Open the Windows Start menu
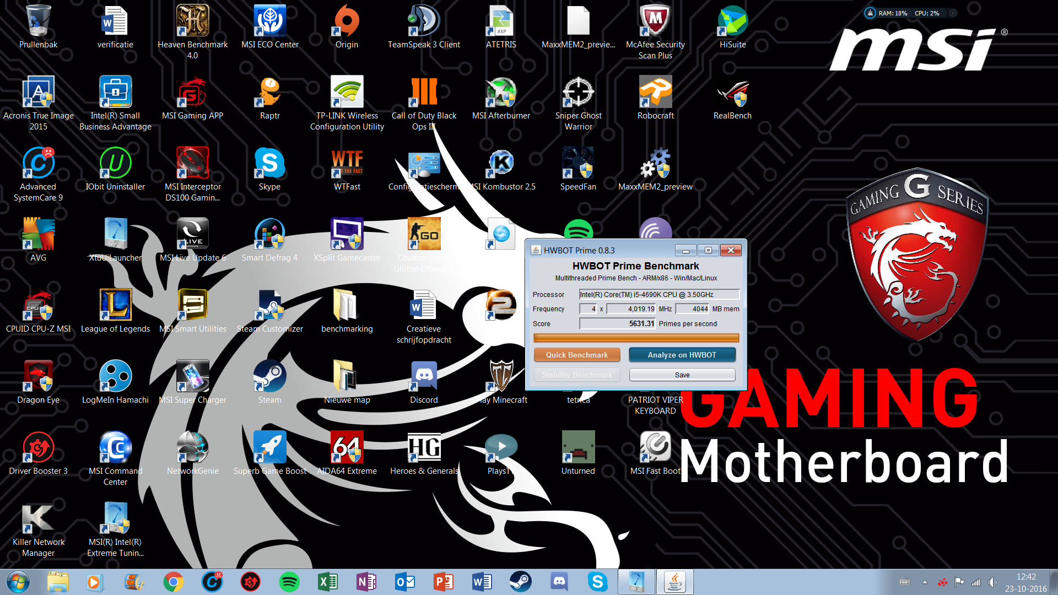The width and height of the screenshot is (1058, 595). click(x=18, y=582)
